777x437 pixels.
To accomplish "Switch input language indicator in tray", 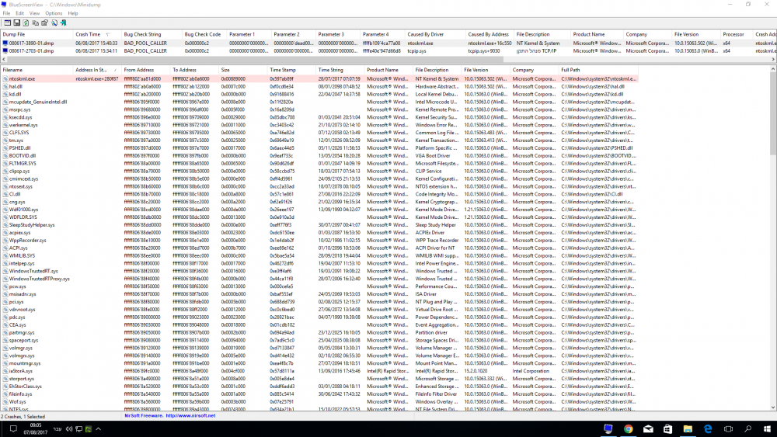I will [x=57, y=429].
